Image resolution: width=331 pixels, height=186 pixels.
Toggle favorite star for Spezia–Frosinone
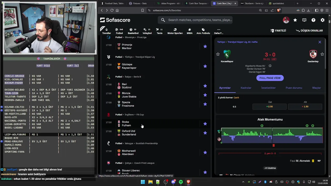click(205, 104)
